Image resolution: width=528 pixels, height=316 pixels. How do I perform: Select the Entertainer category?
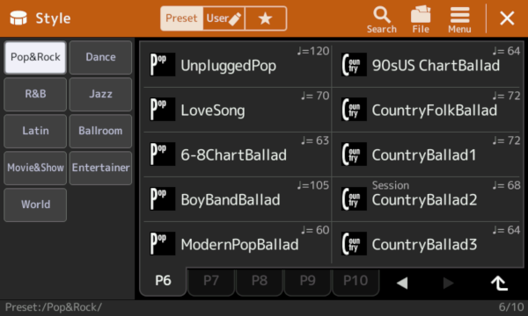(100, 168)
